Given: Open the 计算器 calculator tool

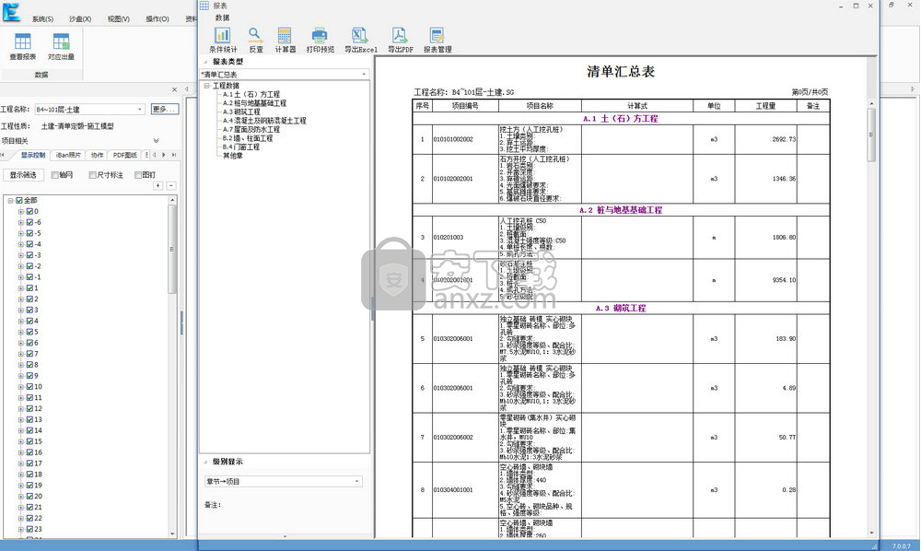Looking at the screenshot, I should (x=285, y=40).
